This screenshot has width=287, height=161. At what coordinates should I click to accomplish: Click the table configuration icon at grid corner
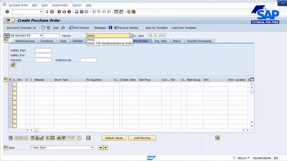tap(252, 80)
